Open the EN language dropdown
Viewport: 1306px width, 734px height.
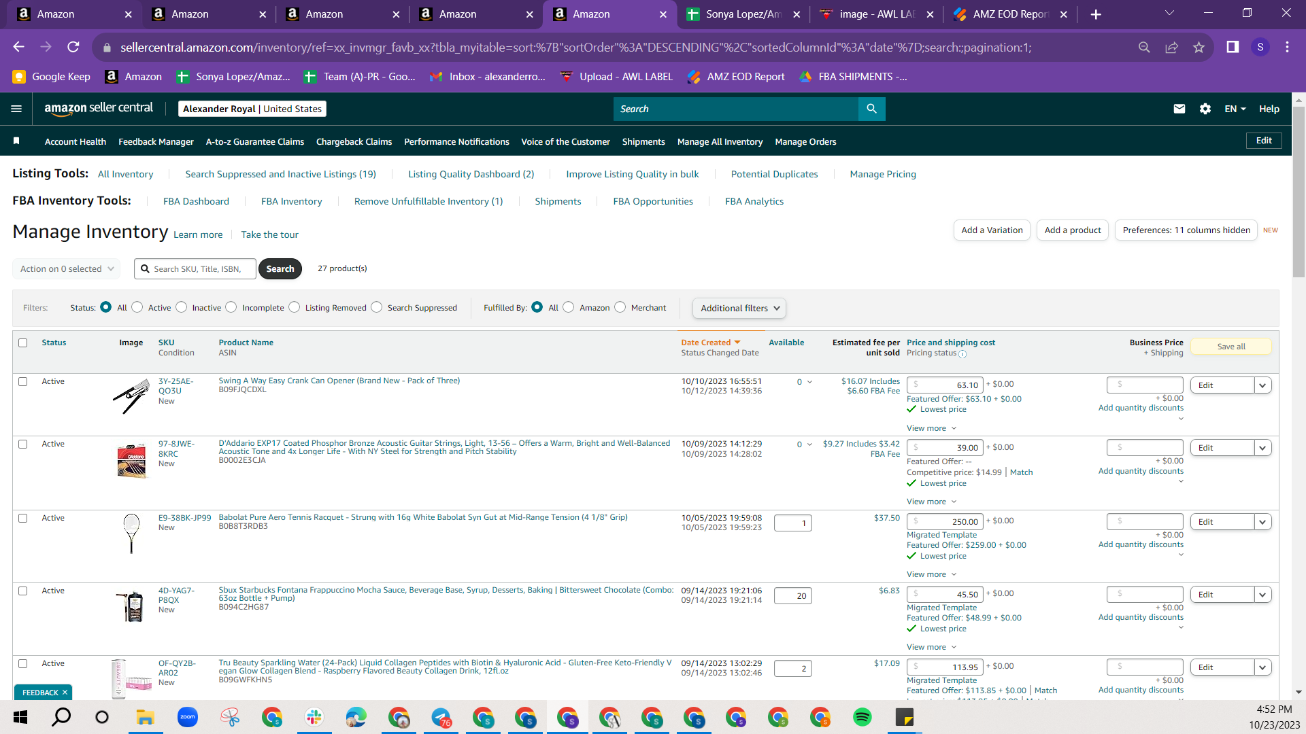1235,109
